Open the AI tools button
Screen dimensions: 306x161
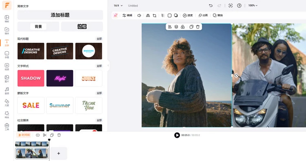click(x=115, y=15)
